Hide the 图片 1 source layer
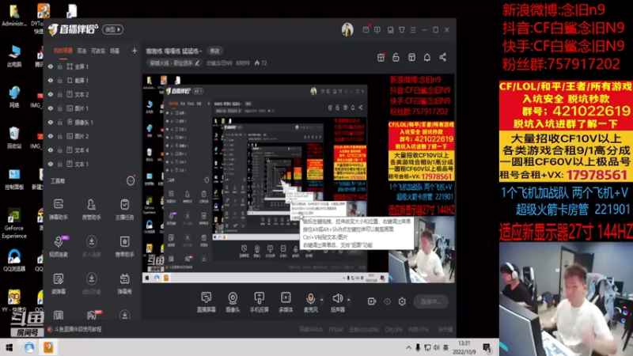Image resolution: width=633 pixels, height=356 pixels. [51, 108]
